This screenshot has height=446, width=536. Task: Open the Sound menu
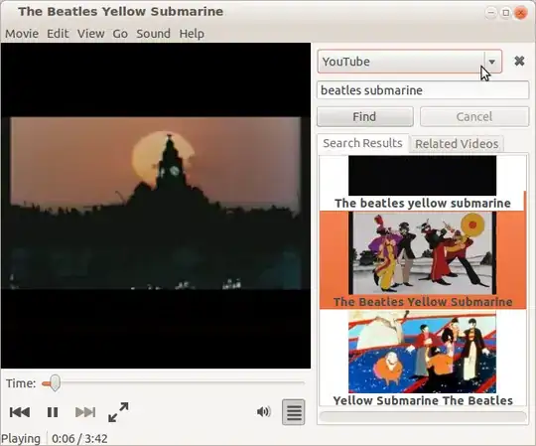click(x=153, y=34)
